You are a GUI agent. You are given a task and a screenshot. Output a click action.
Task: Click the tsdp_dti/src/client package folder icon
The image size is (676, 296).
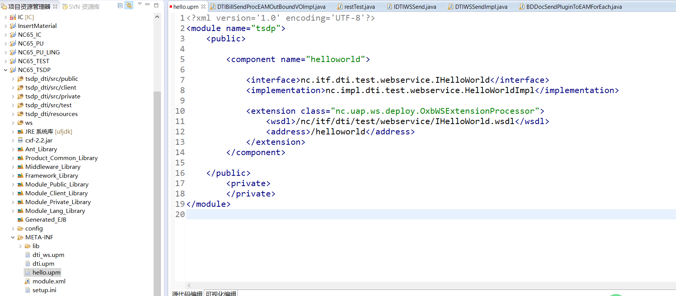tap(20, 88)
